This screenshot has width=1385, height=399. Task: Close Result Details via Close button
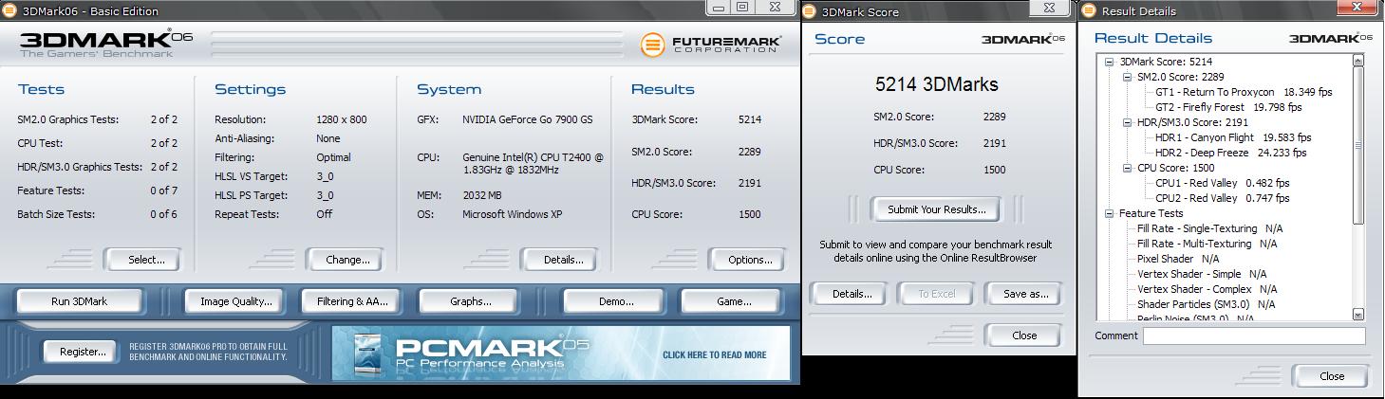1332,376
